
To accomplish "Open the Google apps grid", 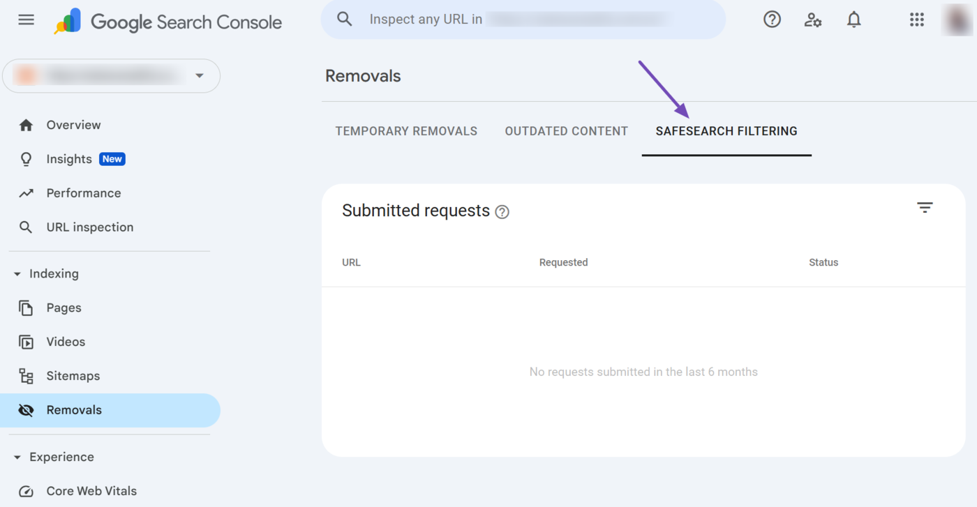I will [x=916, y=20].
